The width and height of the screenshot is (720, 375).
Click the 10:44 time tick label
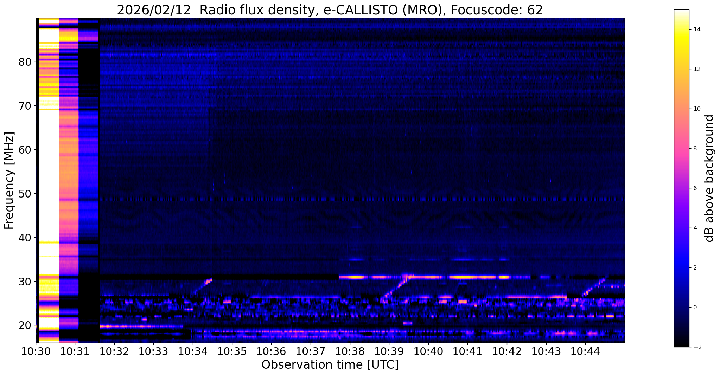coord(585,351)
